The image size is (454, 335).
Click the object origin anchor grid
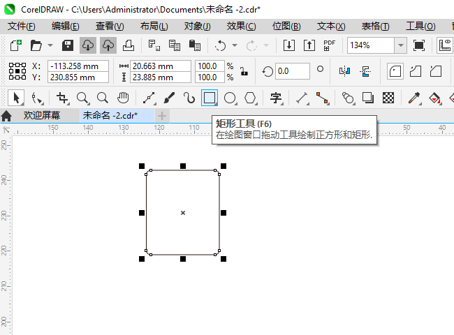[x=17, y=71]
